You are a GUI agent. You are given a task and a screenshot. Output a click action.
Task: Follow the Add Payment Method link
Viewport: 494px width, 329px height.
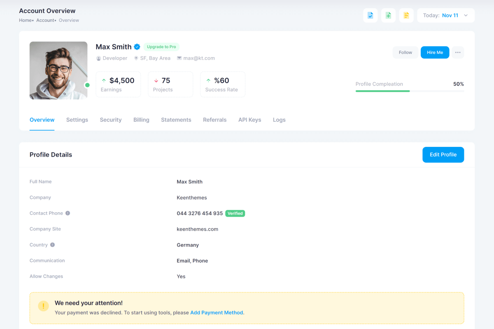click(217, 313)
